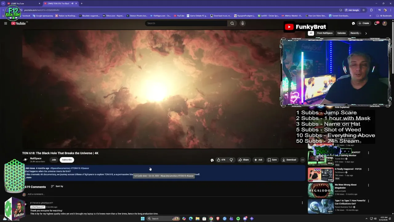Open File Explorer from the taskbar

click(198, 219)
